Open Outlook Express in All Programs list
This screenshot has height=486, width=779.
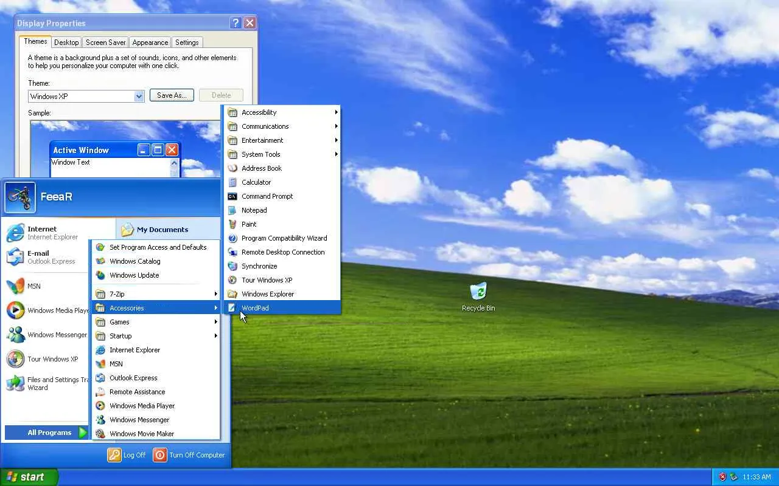pyautogui.click(x=156, y=378)
